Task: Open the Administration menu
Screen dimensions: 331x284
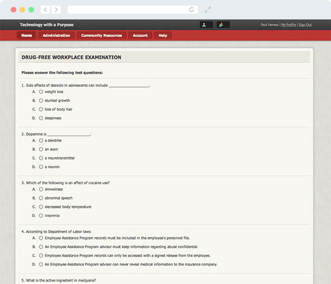Action: point(56,35)
